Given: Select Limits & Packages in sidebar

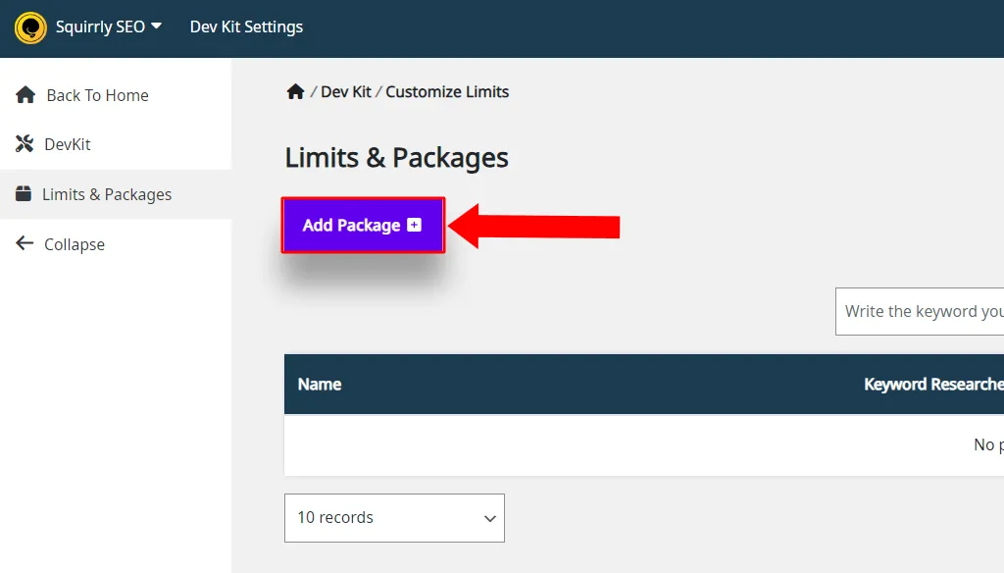Looking at the screenshot, I should (107, 194).
